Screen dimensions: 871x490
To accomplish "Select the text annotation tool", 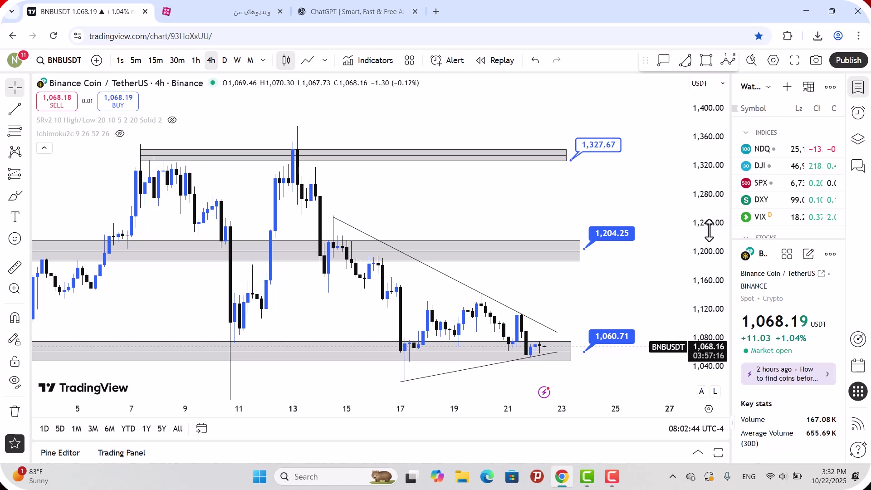I will (15, 217).
